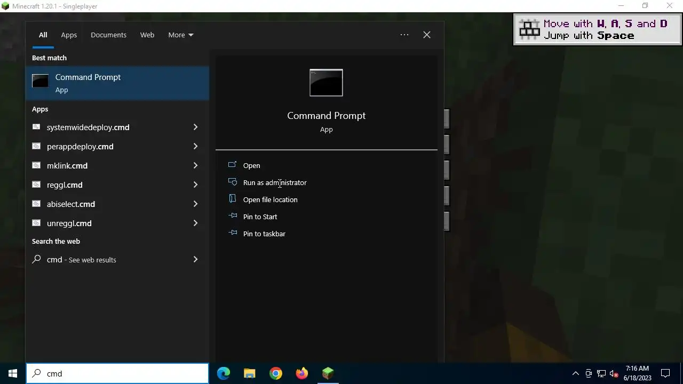Click the Pin to taskbar pin icon
The height and width of the screenshot is (384, 683).
click(x=232, y=233)
